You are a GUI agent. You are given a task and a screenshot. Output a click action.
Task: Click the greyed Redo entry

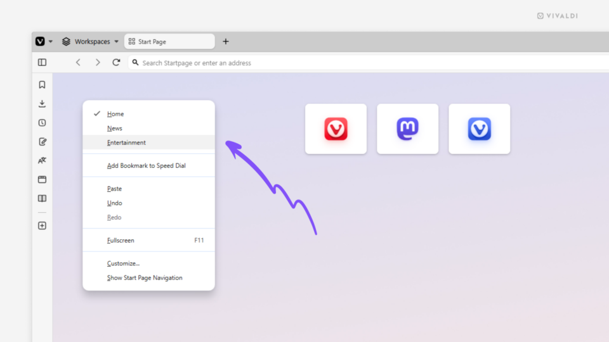point(148,217)
